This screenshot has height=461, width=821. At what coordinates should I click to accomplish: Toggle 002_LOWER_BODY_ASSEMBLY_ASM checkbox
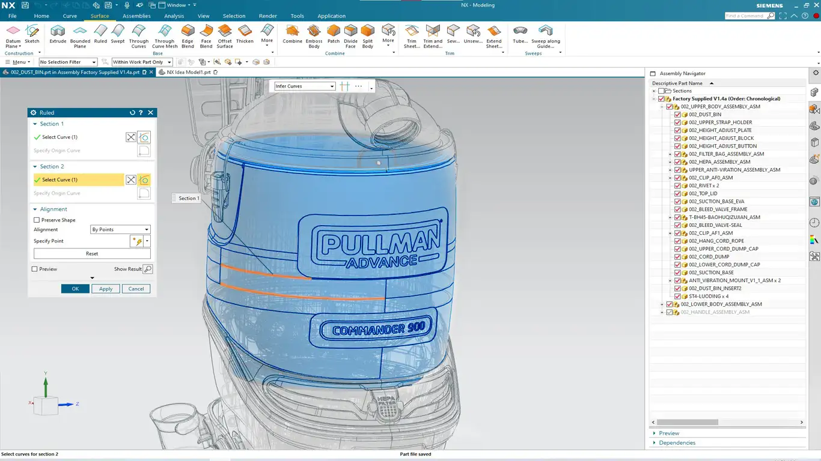(x=670, y=304)
